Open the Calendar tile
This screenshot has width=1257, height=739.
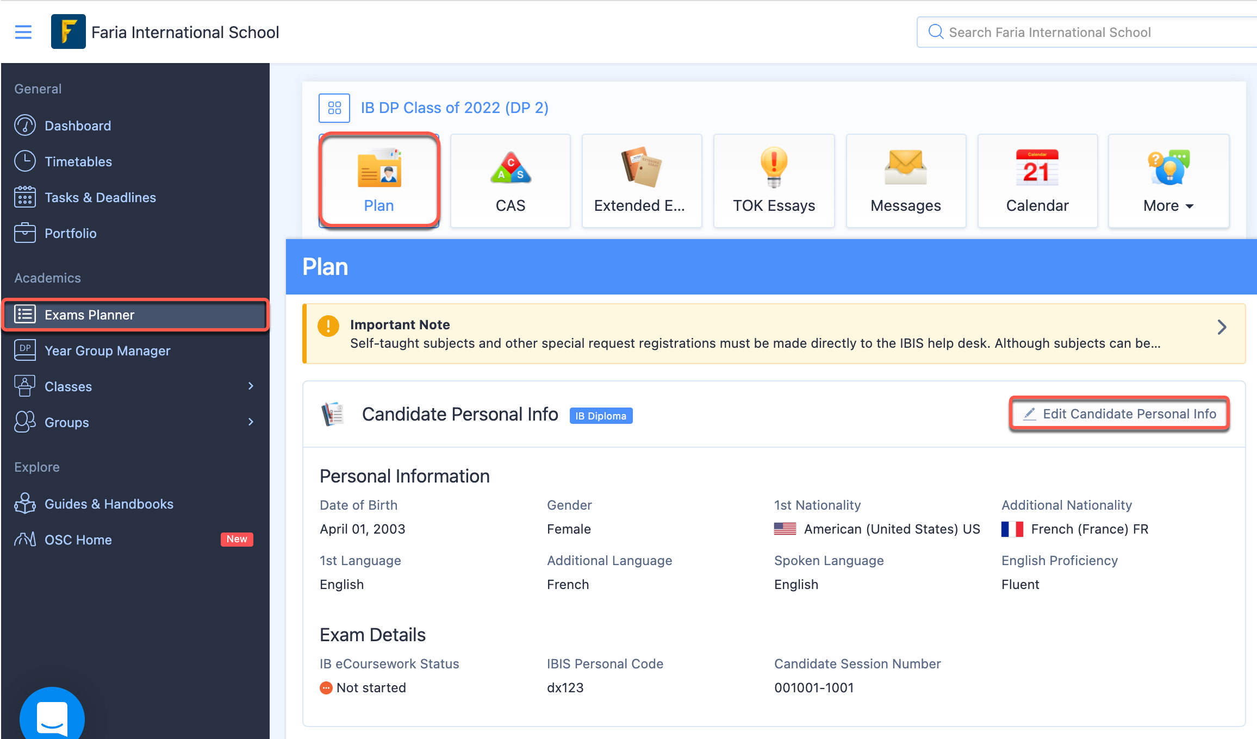(1037, 180)
